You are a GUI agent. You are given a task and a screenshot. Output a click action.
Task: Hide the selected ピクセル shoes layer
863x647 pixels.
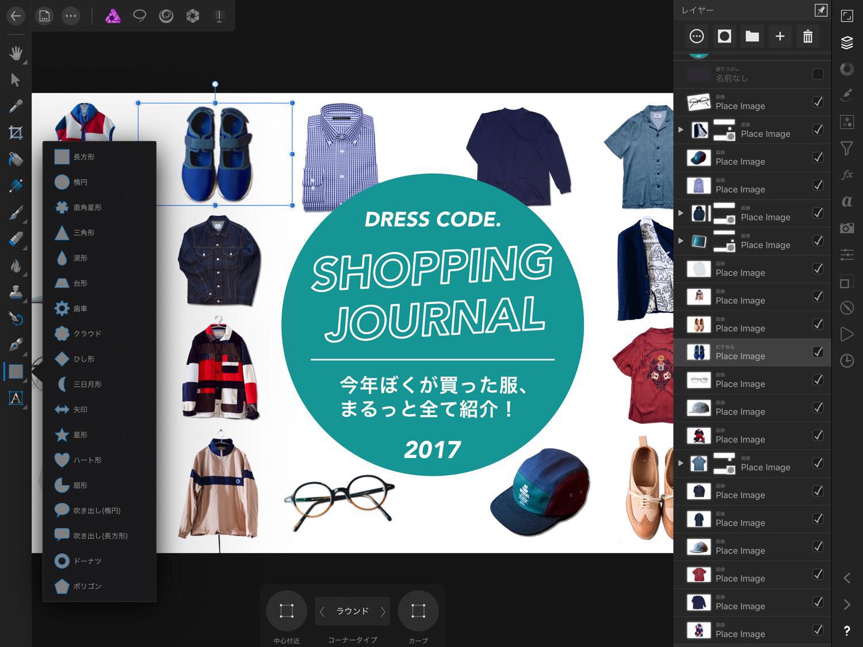[818, 352]
